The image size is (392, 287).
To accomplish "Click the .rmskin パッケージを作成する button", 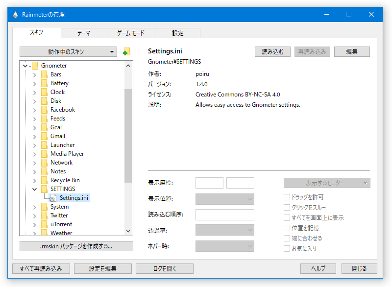I will point(76,246).
